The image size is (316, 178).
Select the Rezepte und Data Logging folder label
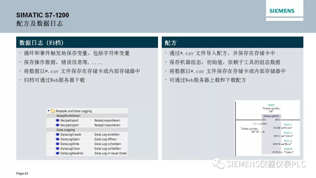coord(74,111)
